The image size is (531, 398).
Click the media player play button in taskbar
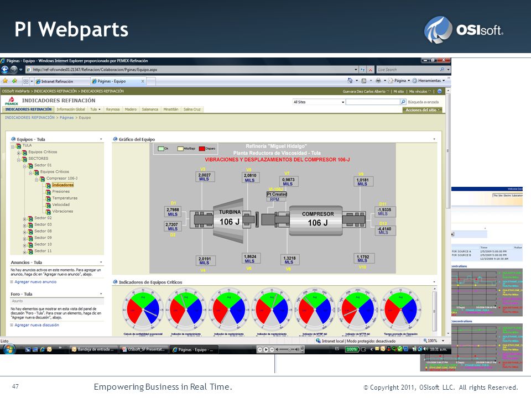click(x=266, y=349)
